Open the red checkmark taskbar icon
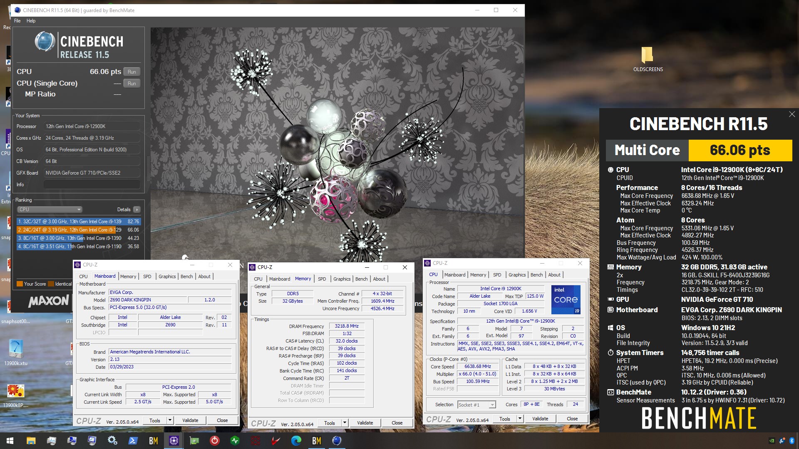The image size is (799, 449). pos(275,441)
